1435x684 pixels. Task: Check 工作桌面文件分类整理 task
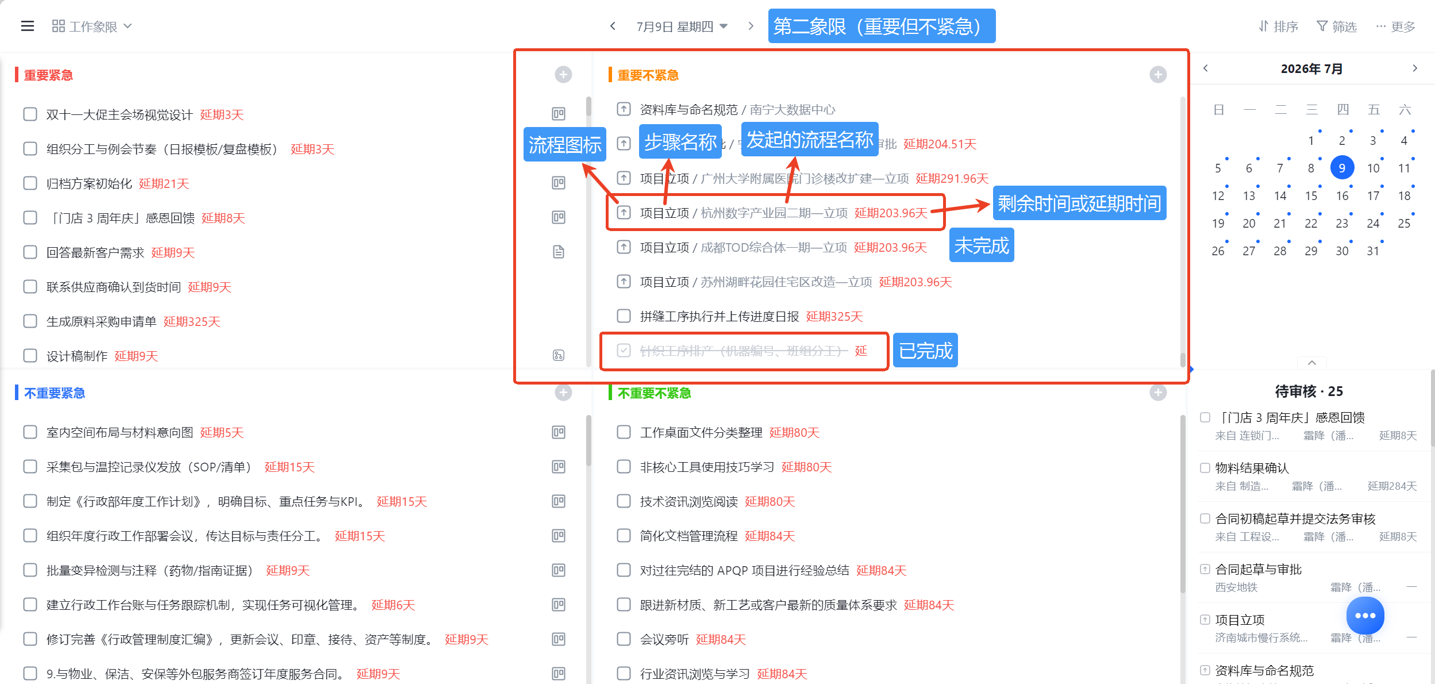point(624,432)
